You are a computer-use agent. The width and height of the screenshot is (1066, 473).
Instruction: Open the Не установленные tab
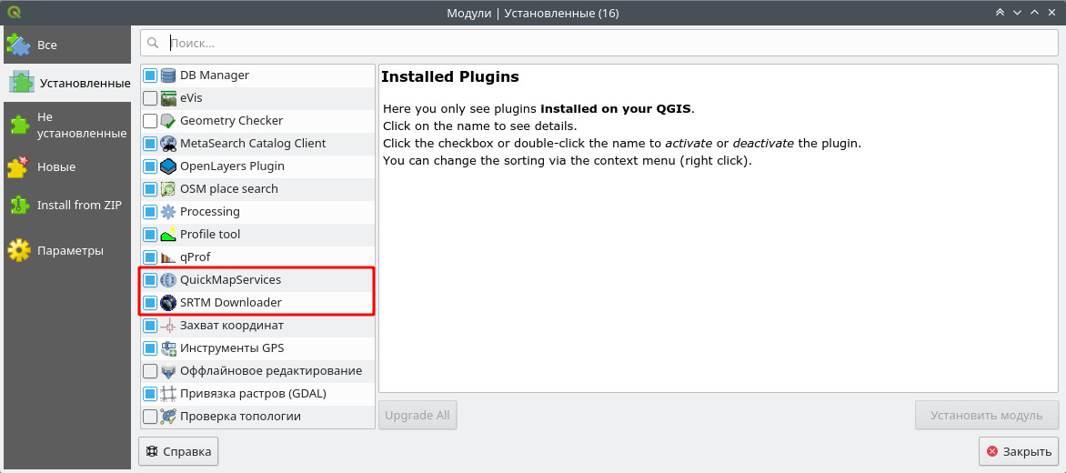[x=65, y=126]
